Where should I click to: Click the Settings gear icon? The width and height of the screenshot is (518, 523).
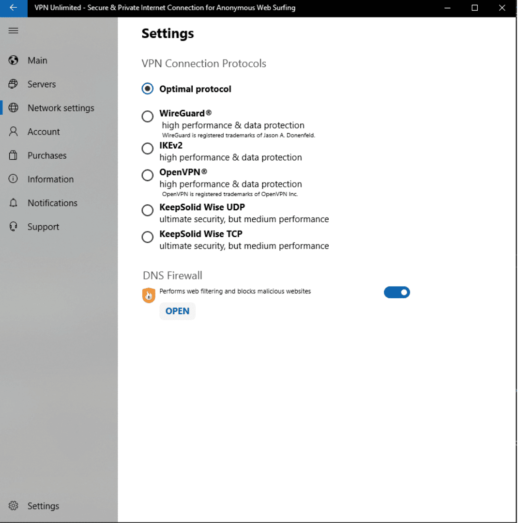tap(14, 506)
